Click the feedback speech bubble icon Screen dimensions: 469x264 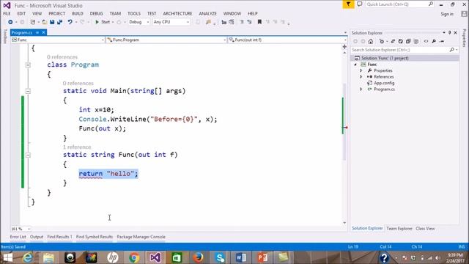point(360,4)
